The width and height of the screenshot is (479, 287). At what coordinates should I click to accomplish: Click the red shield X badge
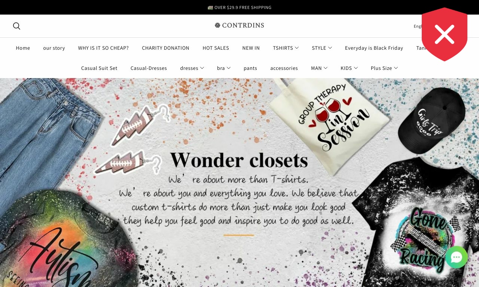[x=445, y=34]
